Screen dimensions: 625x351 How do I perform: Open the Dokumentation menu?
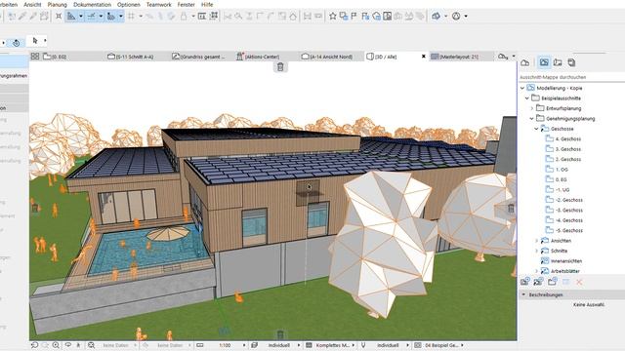point(92,4)
